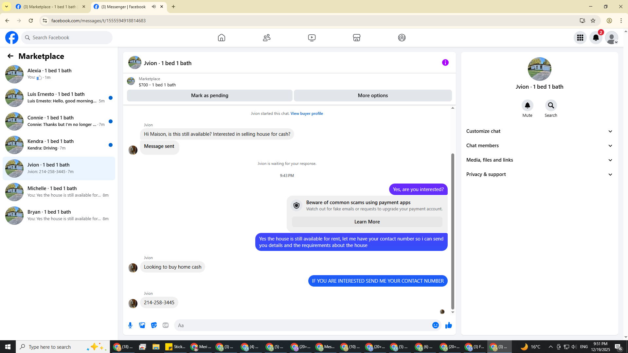Click Jvion's profile thumbnail in right panel
628x353 pixels.
[x=539, y=69]
